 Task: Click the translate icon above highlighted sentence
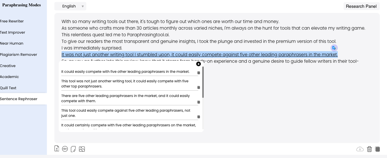coord(334,48)
